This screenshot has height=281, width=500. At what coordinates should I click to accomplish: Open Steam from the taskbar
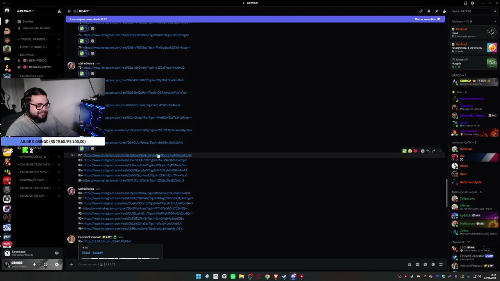[x=284, y=276]
